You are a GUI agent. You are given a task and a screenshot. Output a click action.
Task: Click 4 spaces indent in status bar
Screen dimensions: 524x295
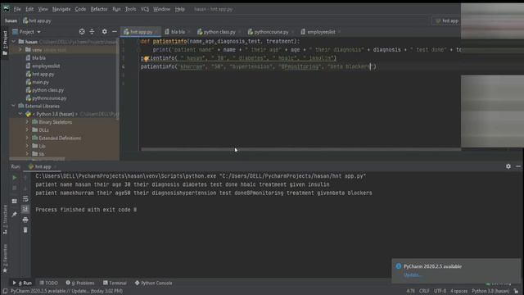coord(458,291)
